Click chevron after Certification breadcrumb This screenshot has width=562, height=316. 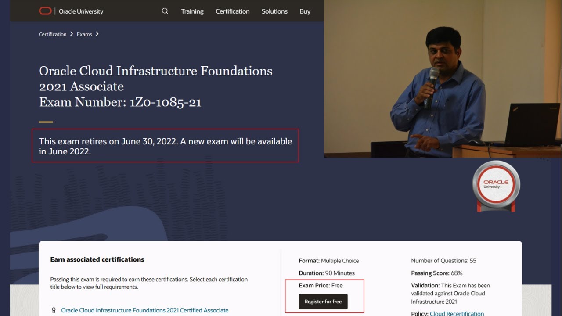pos(72,34)
